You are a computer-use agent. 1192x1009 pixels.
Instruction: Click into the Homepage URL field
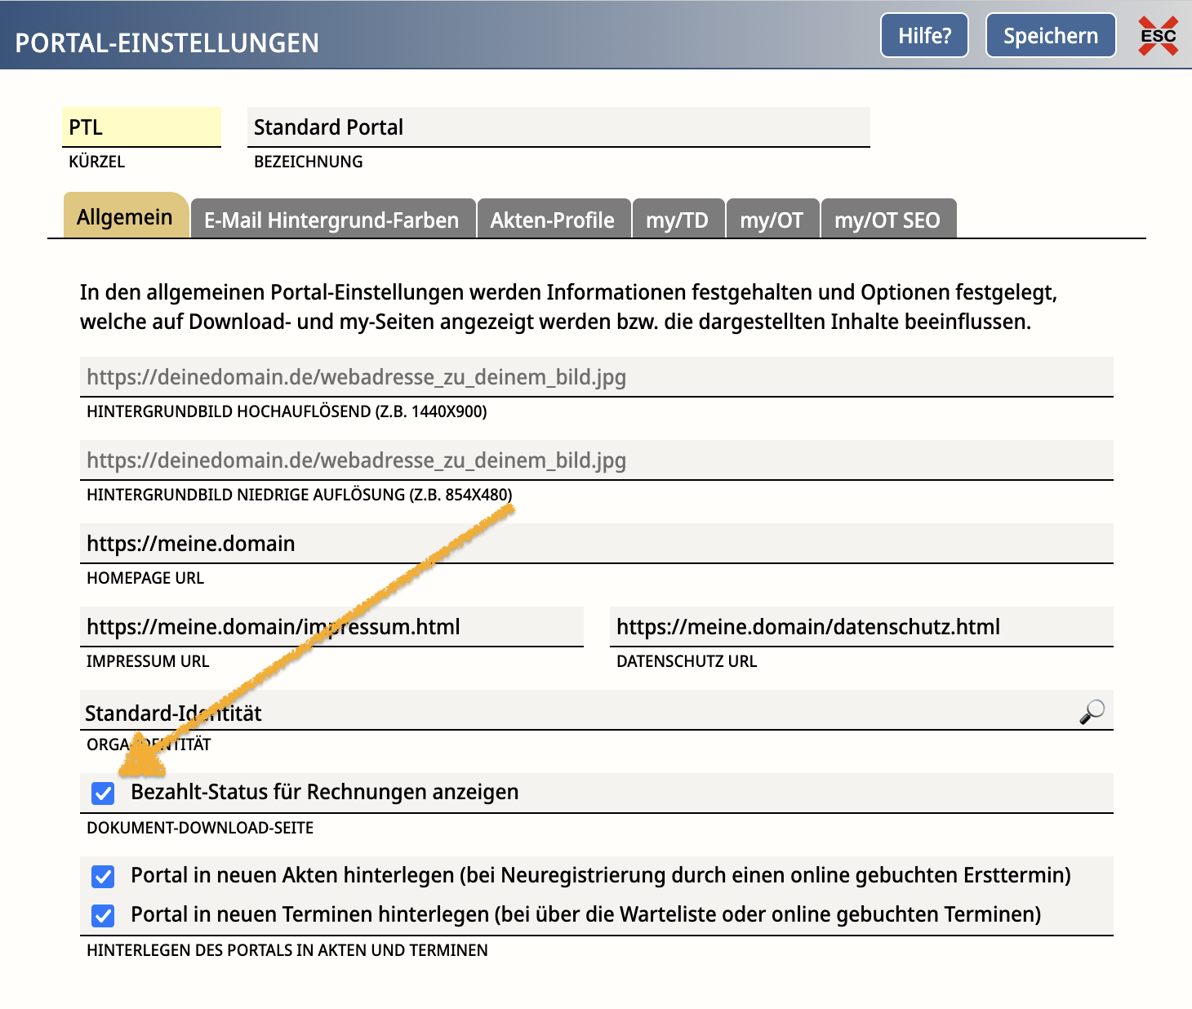tap(596, 544)
